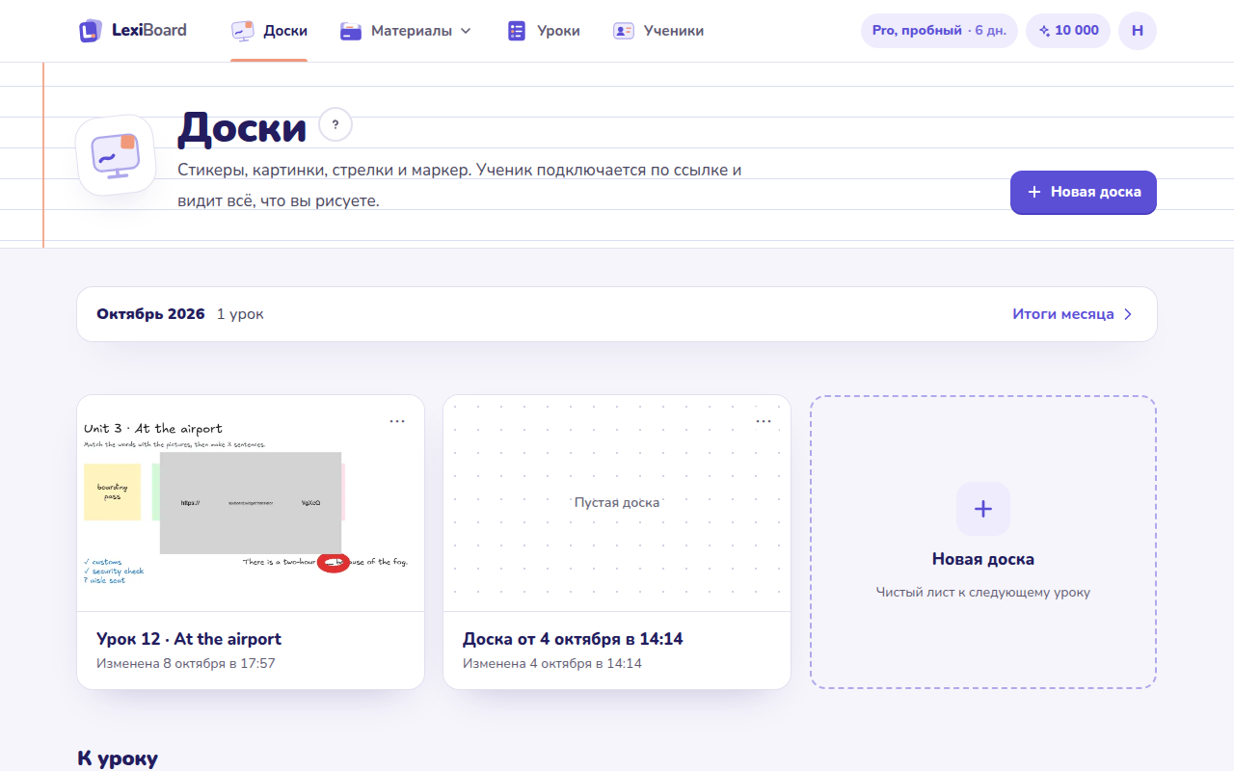Open the Pro, пробный plan badge

[x=939, y=31]
